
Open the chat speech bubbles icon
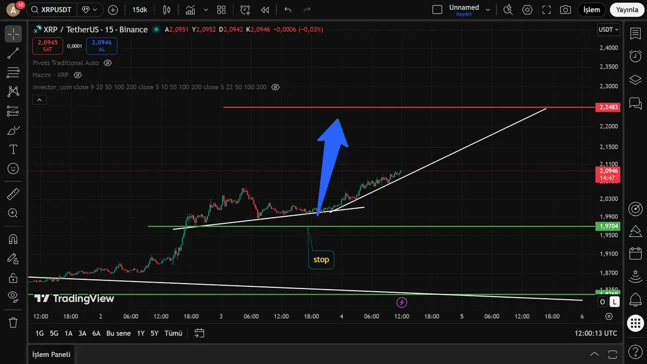tap(635, 103)
